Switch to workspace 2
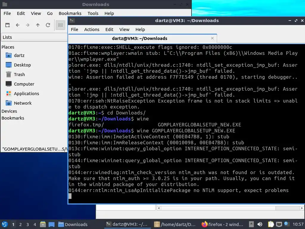The width and height of the screenshot is (305, 229). coord(20,224)
